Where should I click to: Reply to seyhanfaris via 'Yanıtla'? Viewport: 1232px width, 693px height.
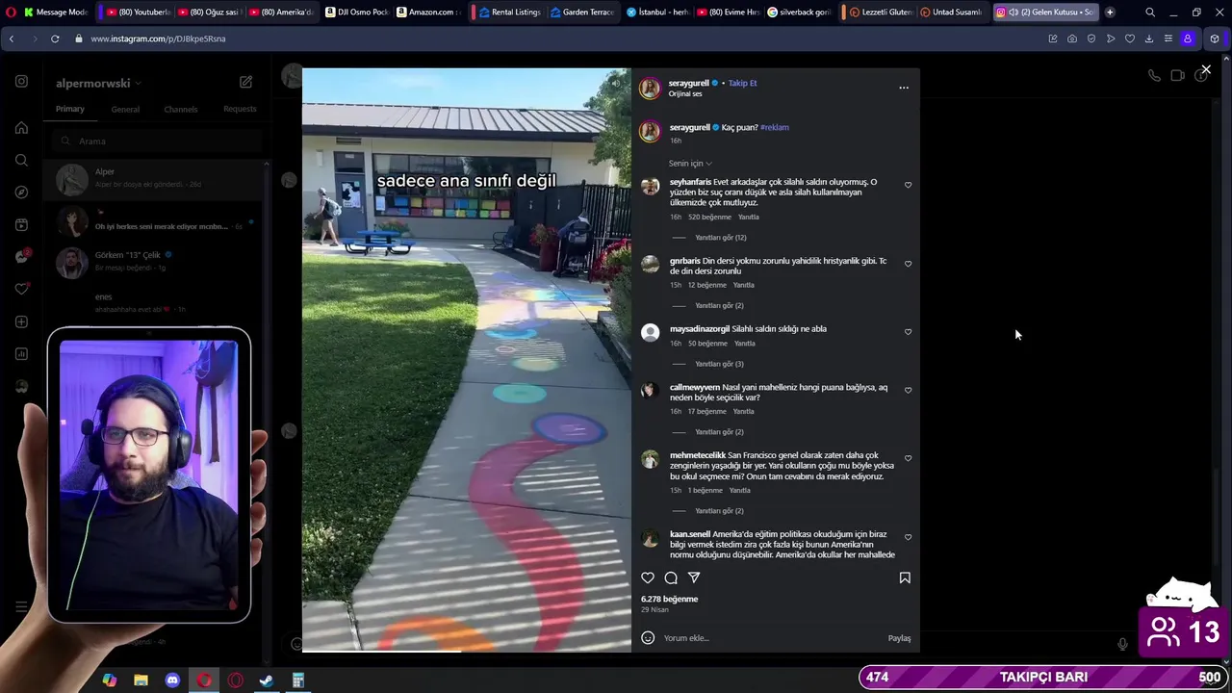pyautogui.click(x=748, y=218)
